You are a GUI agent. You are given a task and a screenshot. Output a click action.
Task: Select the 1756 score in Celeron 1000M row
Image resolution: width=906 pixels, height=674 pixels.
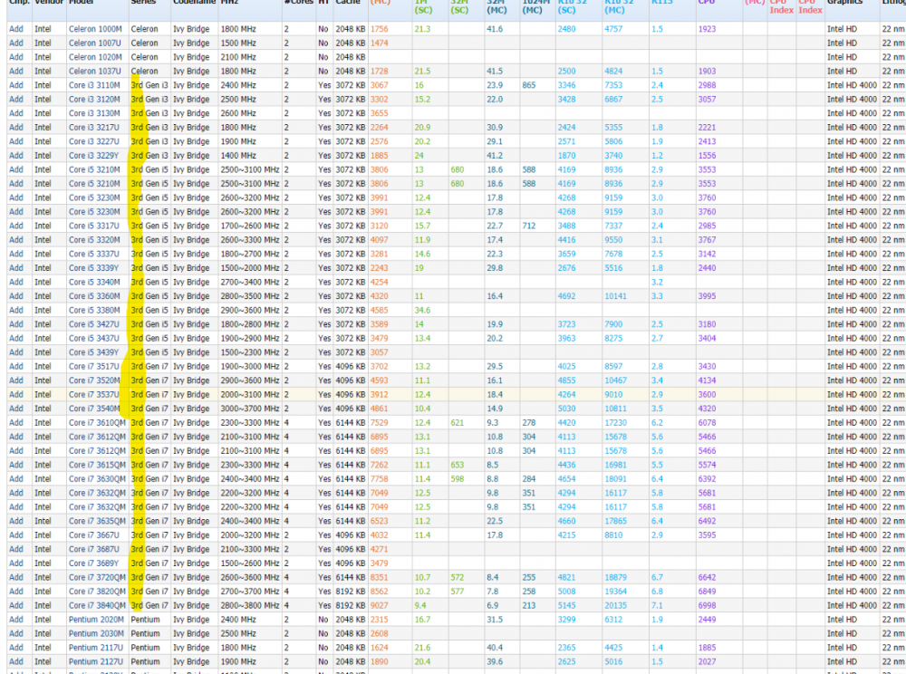click(379, 29)
